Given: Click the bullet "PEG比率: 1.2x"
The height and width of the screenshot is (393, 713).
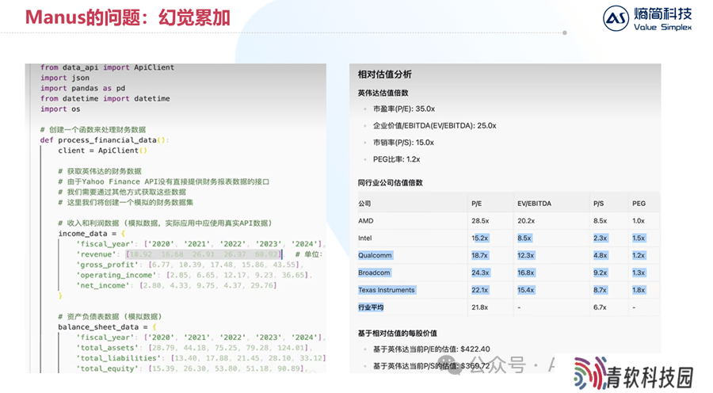Looking at the screenshot, I should (x=397, y=159).
